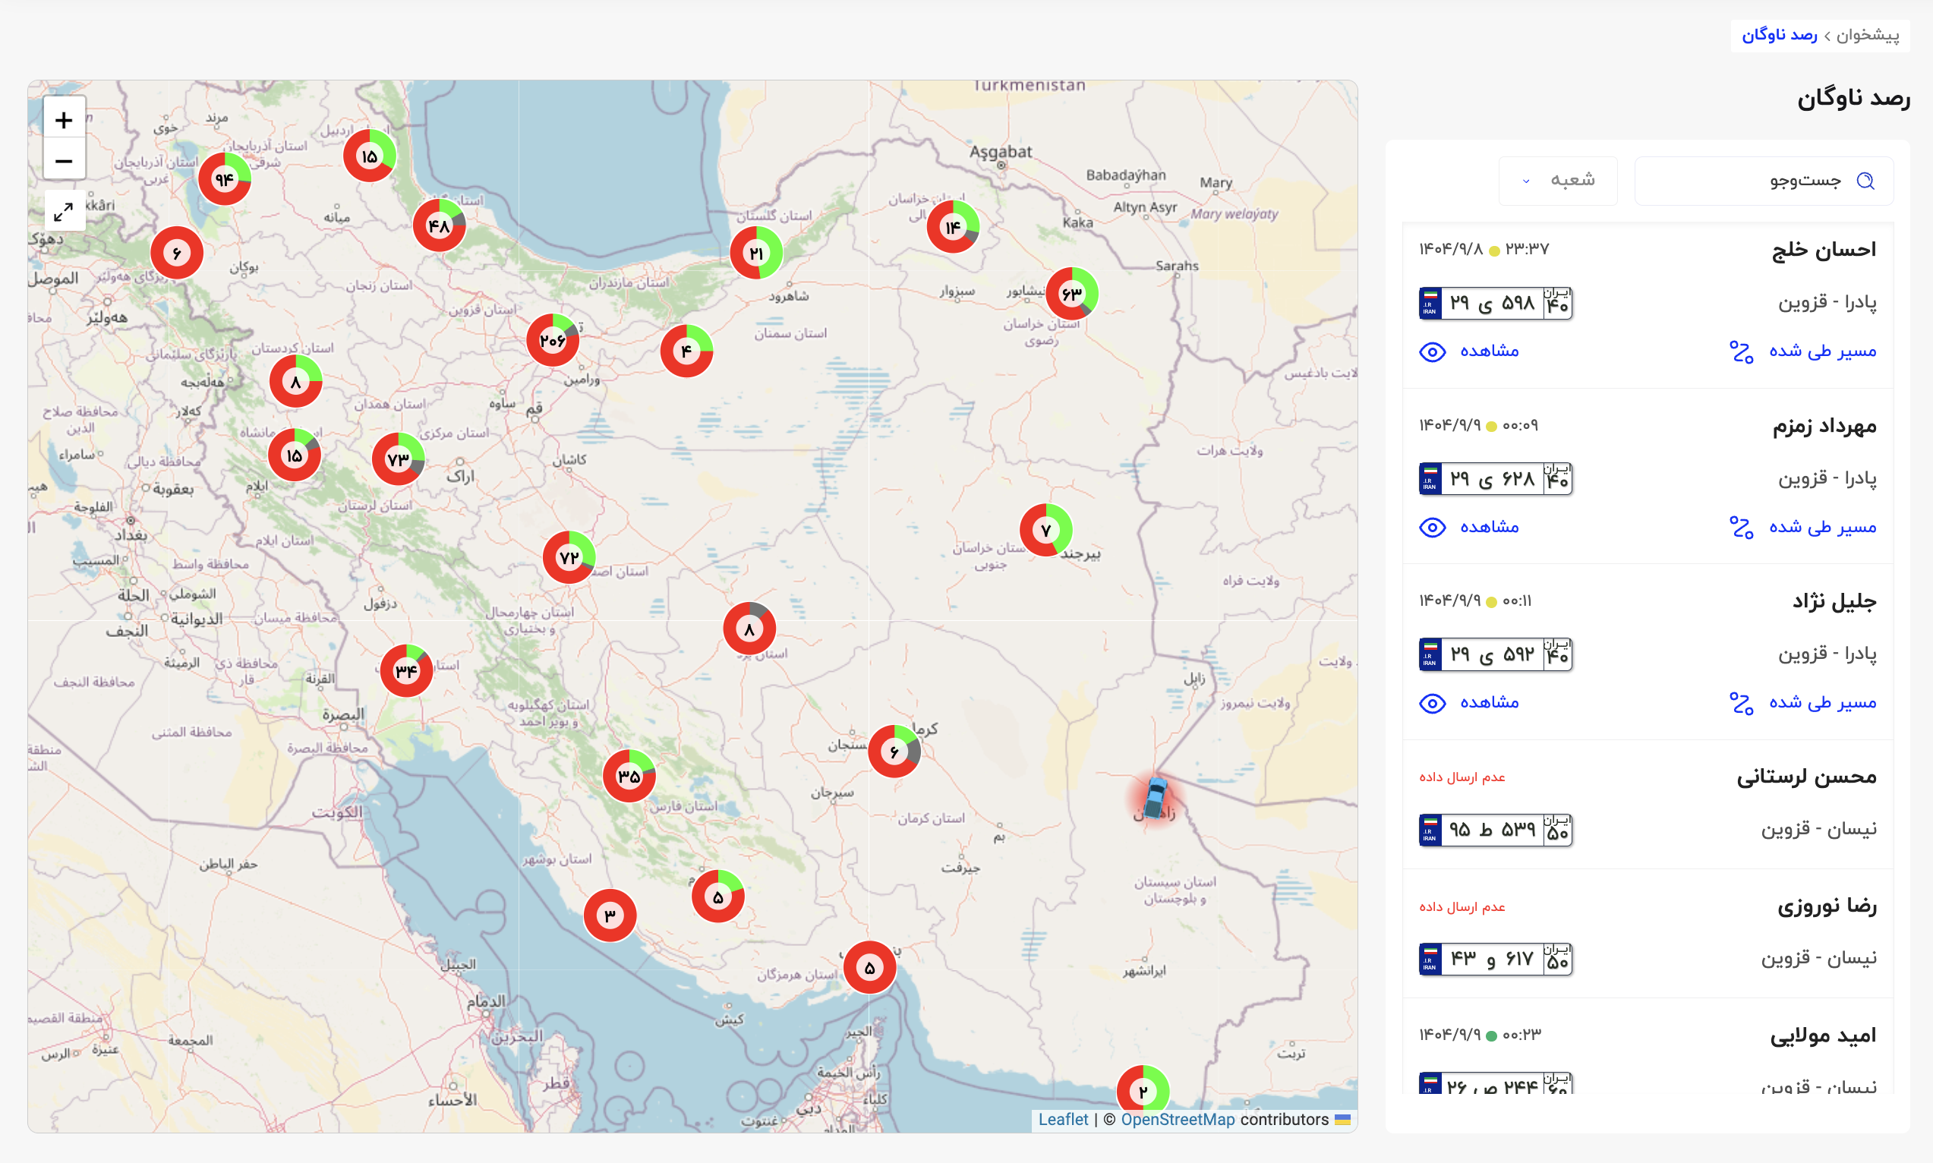
Task: Click عدم ارسال داده under محسن لرستانی
Action: 1462,777
